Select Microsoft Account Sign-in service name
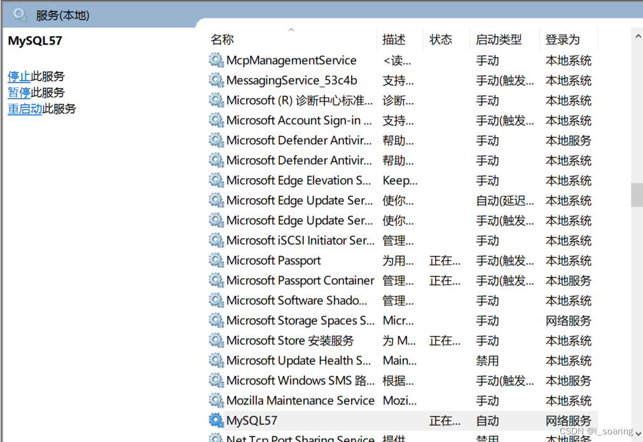This screenshot has width=643, height=442. click(299, 121)
